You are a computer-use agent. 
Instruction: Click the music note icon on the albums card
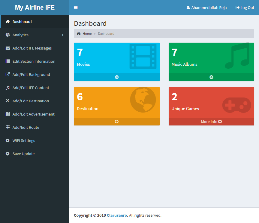pos(237,56)
